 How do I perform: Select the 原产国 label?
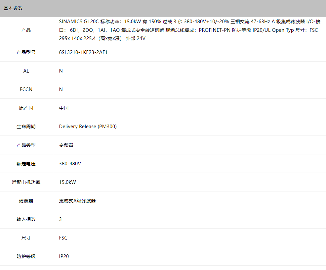coord(26,108)
